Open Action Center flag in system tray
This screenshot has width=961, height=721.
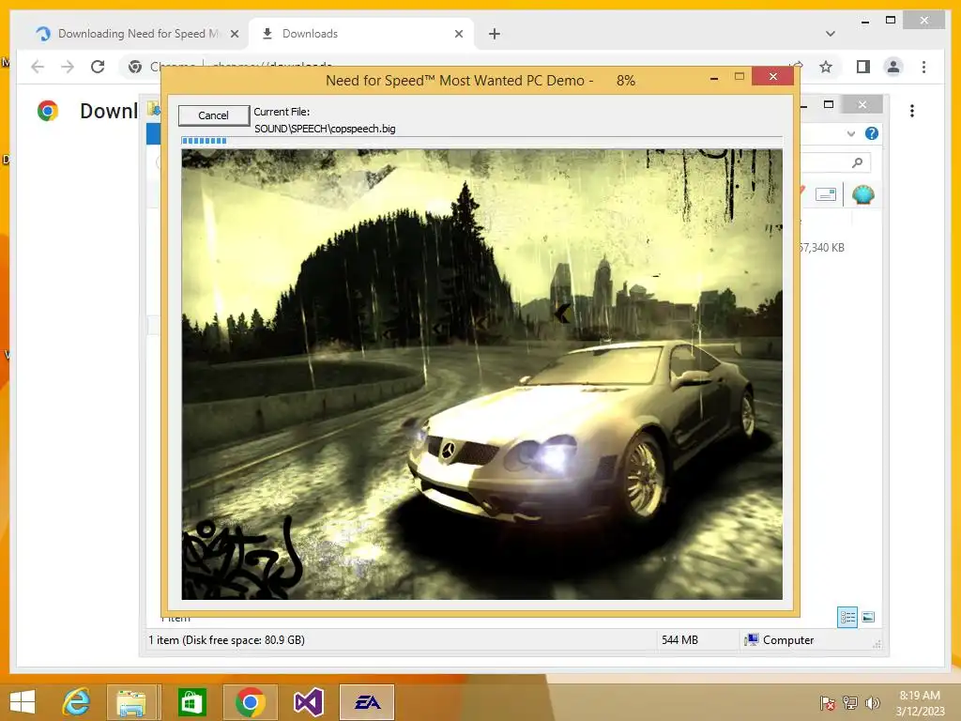pyautogui.click(x=828, y=703)
